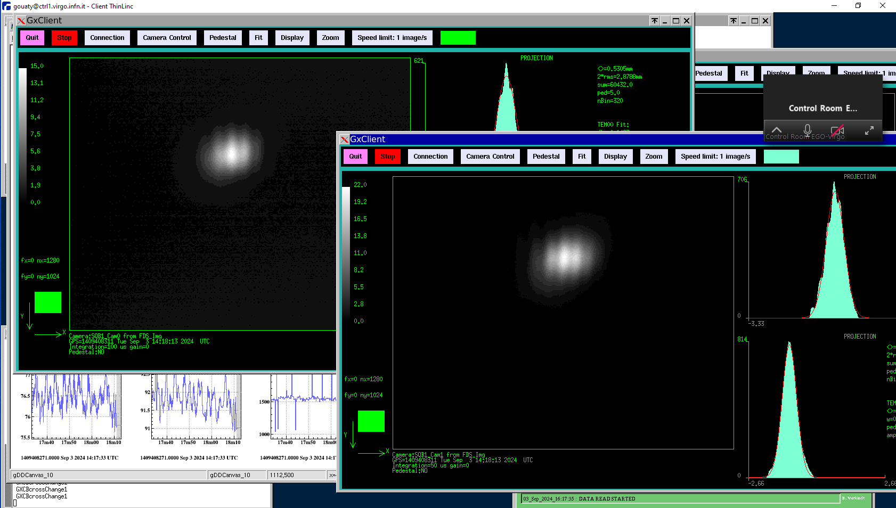Image resolution: width=896 pixels, height=508 pixels.
Task: Click 'Camera:SQB1_Cam1 from FDS_Img' text in front GxClient
Action: (x=439, y=455)
